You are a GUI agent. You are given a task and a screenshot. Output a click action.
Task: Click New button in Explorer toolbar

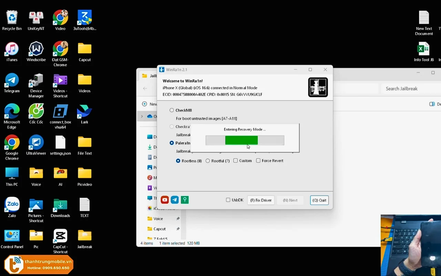[150, 104]
